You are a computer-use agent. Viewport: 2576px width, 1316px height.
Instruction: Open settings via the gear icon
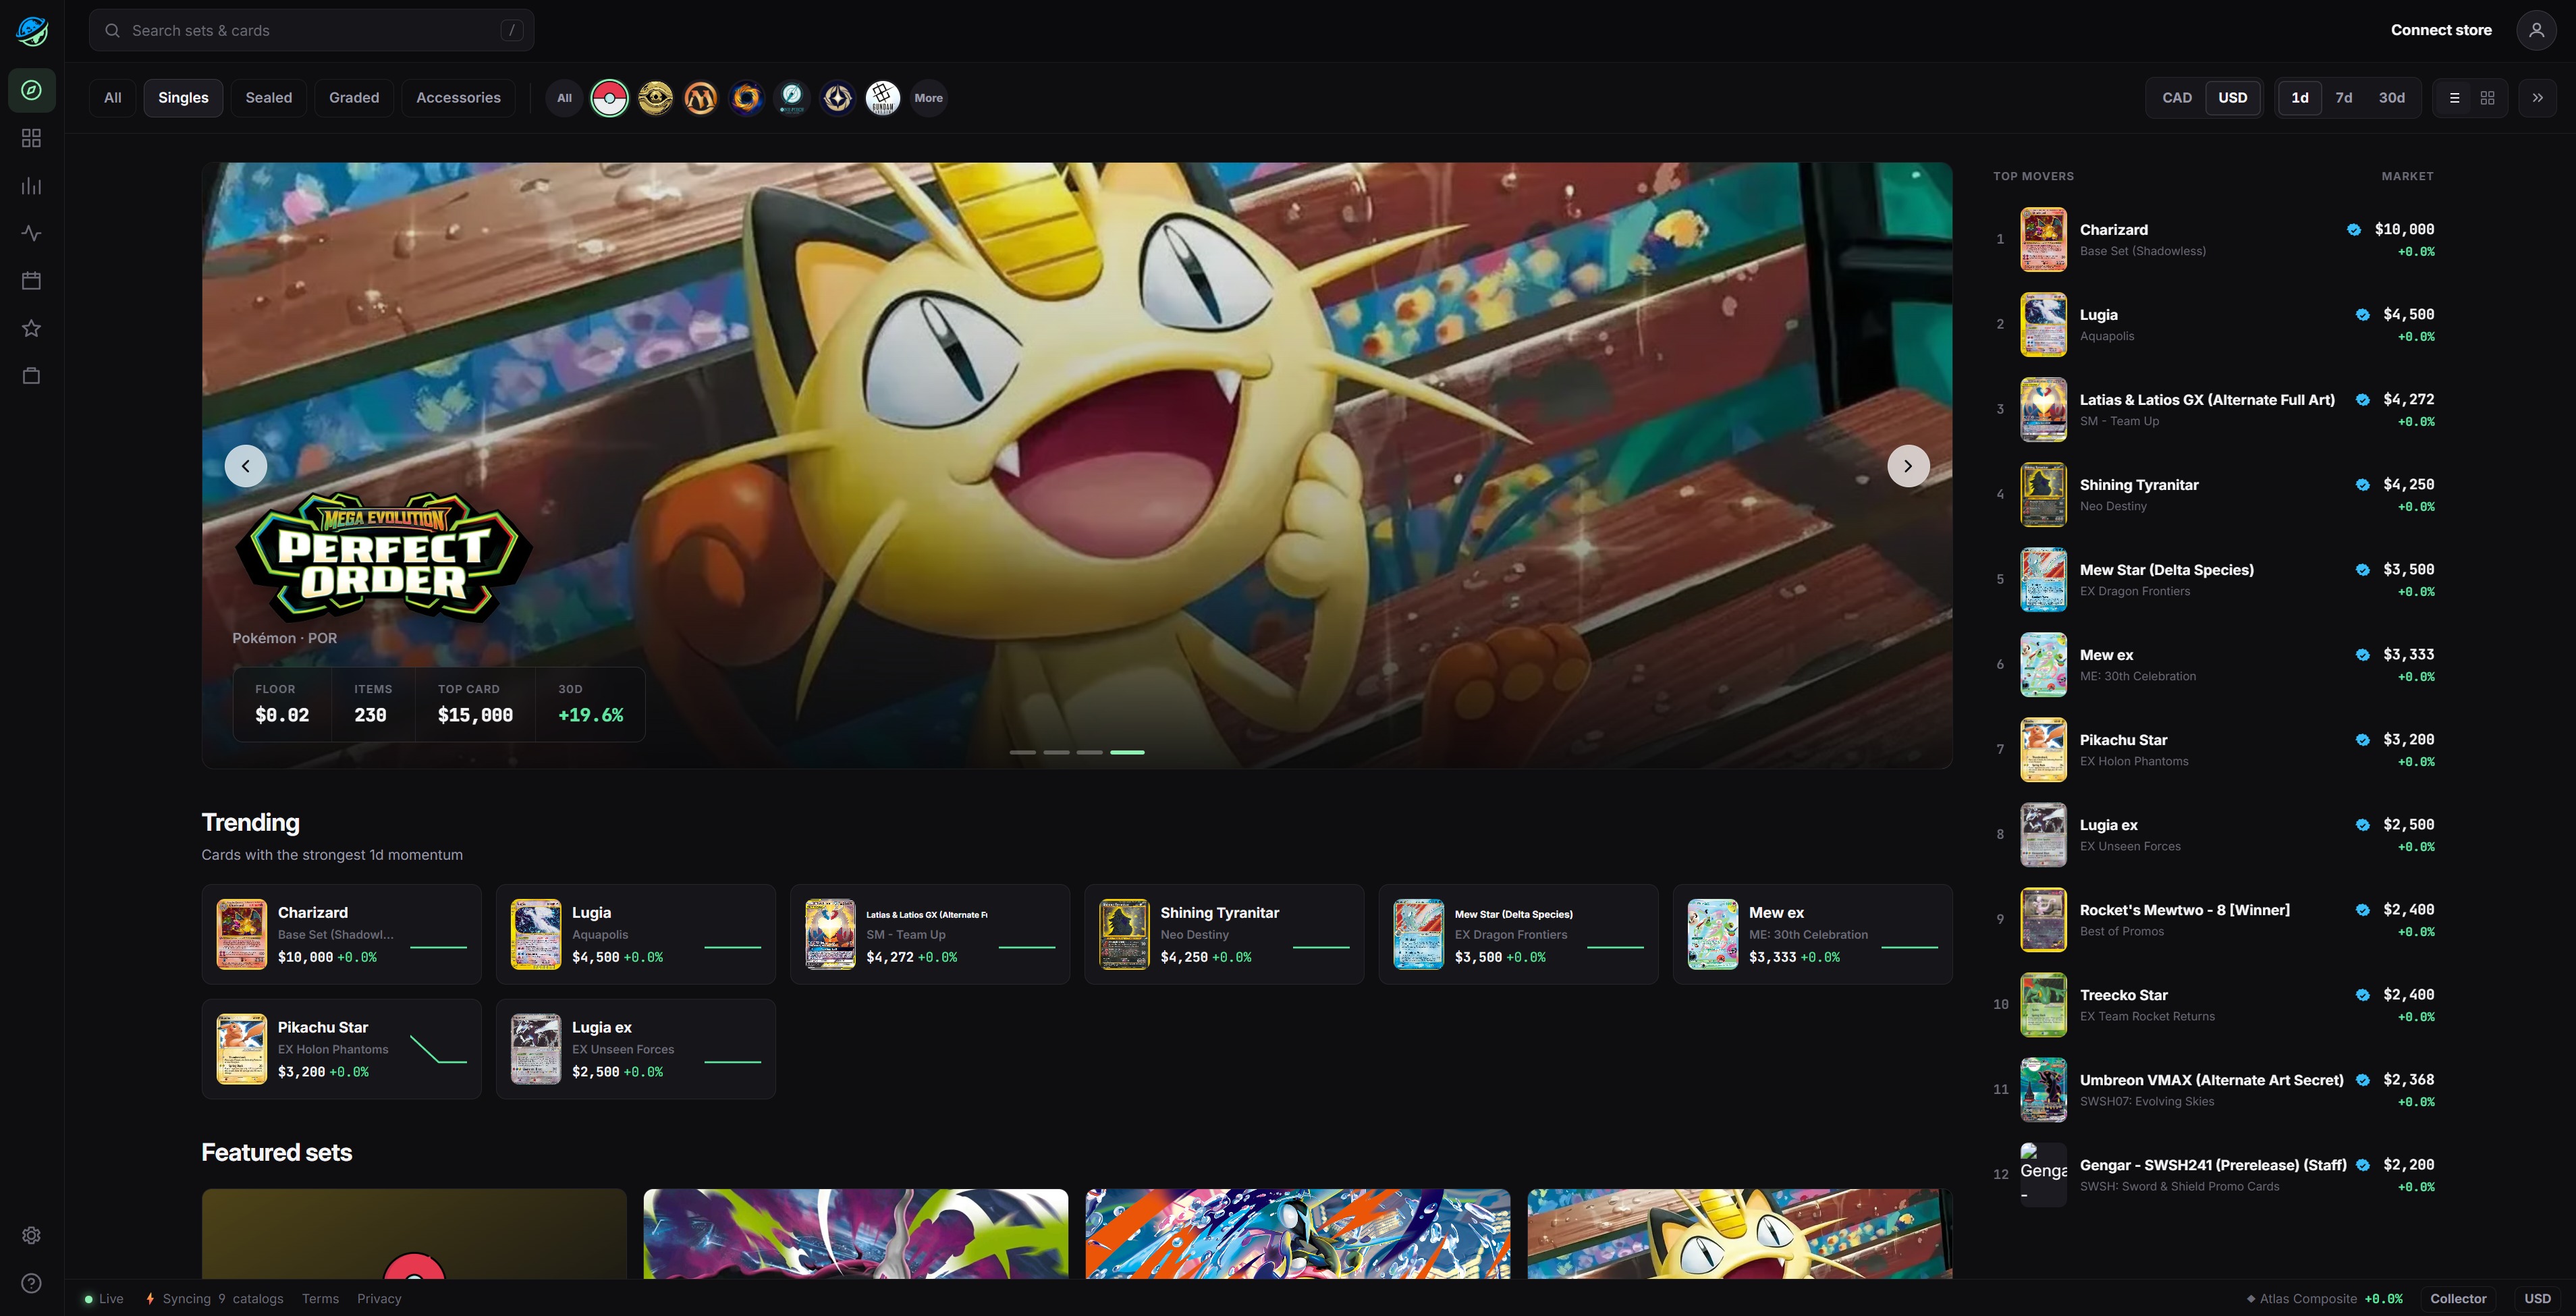tap(32, 1235)
